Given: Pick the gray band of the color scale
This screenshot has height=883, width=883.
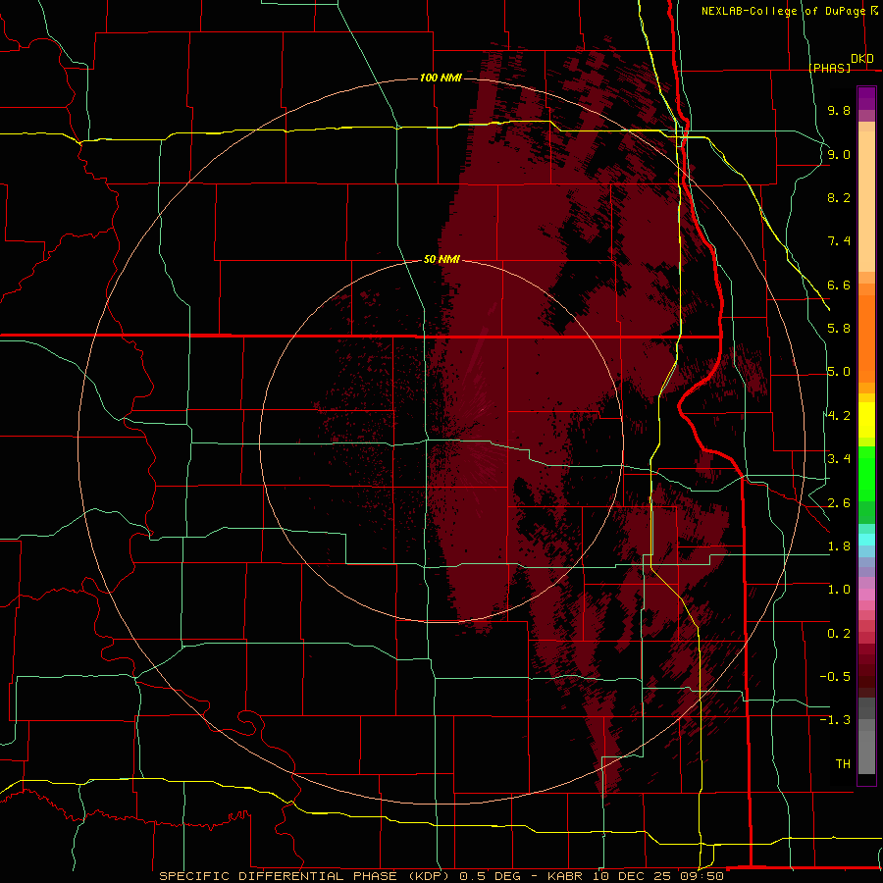Looking at the screenshot, I should coord(866,738).
